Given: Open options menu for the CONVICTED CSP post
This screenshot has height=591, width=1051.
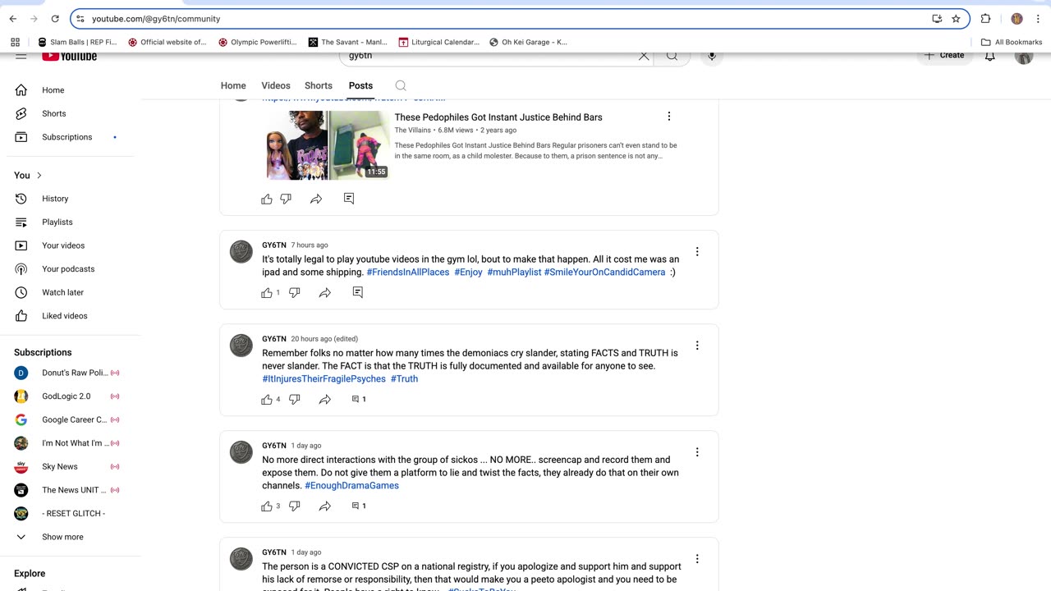Looking at the screenshot, I should 697,559.
